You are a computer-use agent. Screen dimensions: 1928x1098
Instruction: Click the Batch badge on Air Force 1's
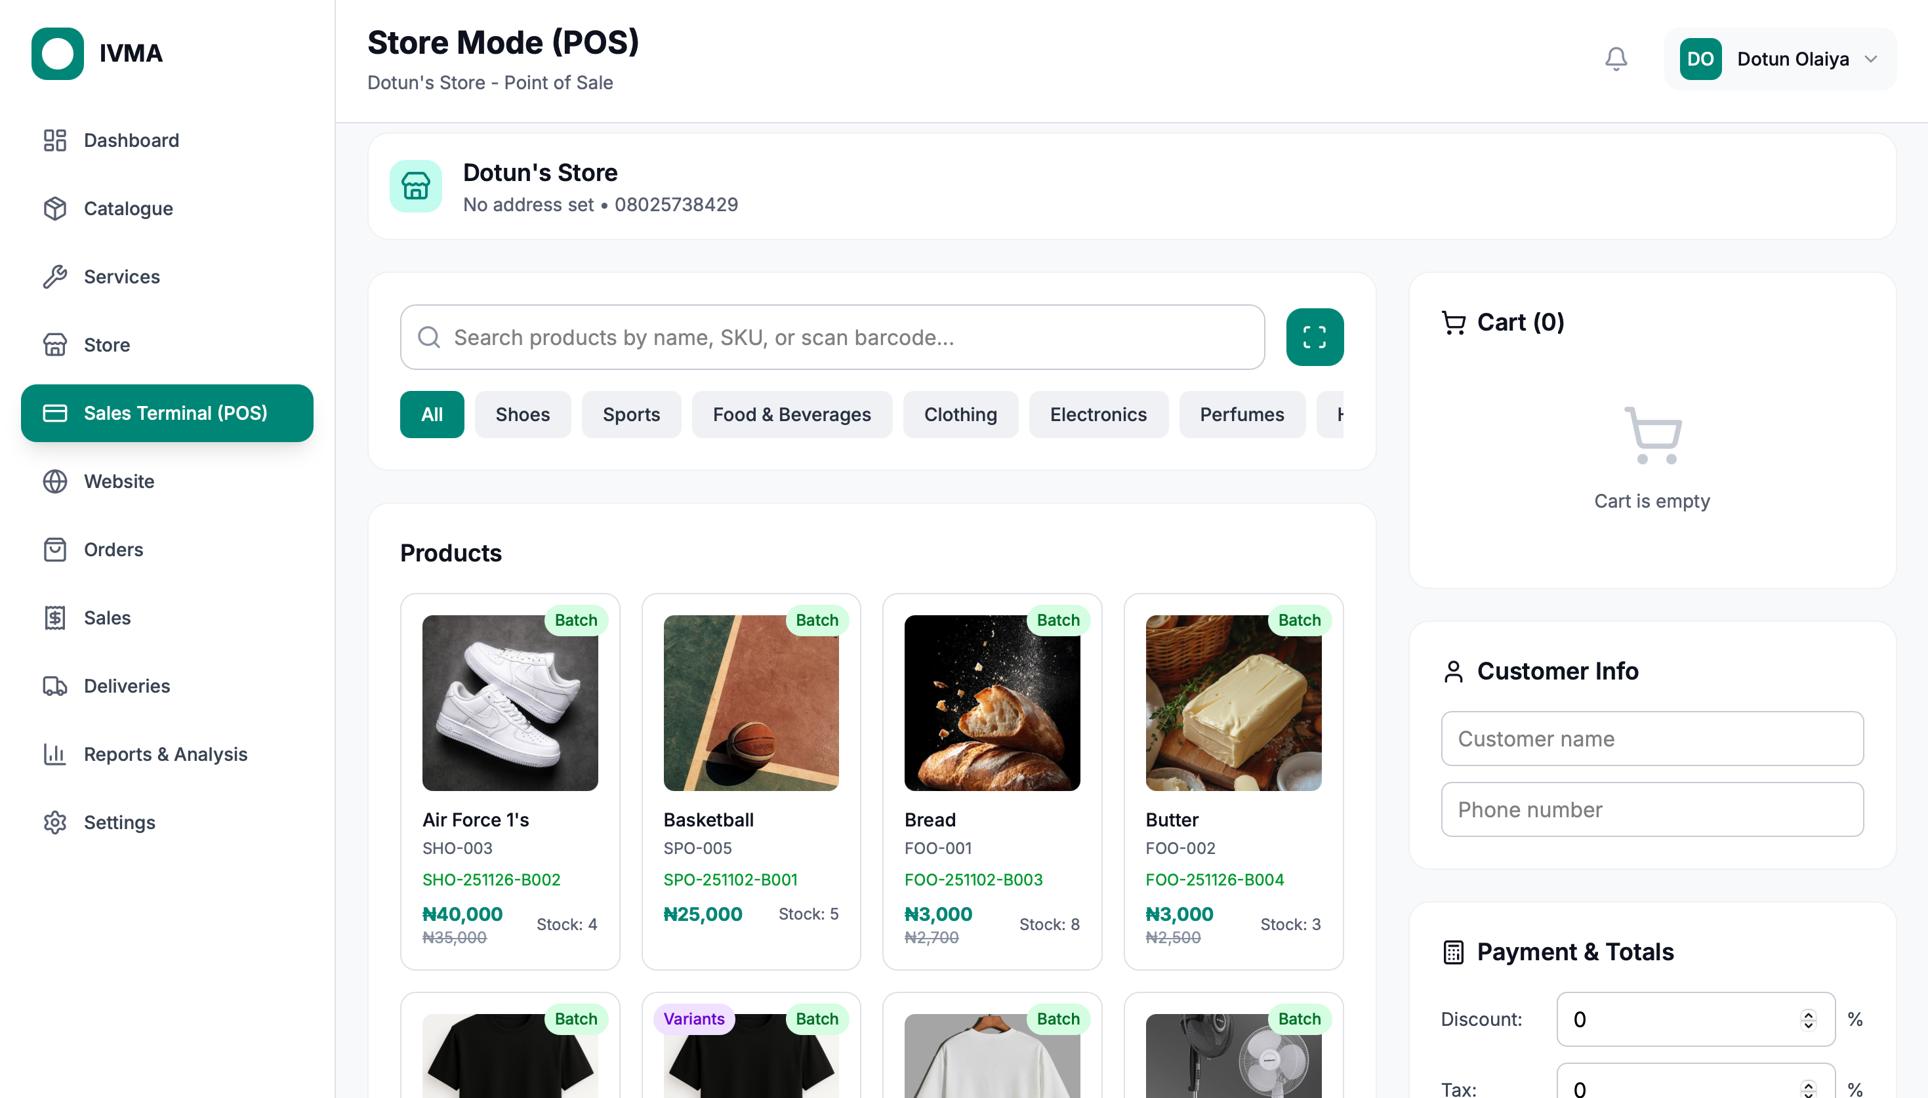point(576,620)
